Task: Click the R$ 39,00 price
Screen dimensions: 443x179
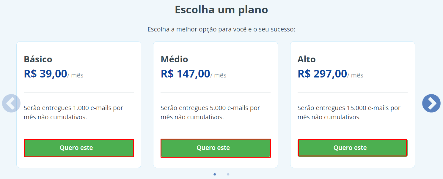Action: 45,74
